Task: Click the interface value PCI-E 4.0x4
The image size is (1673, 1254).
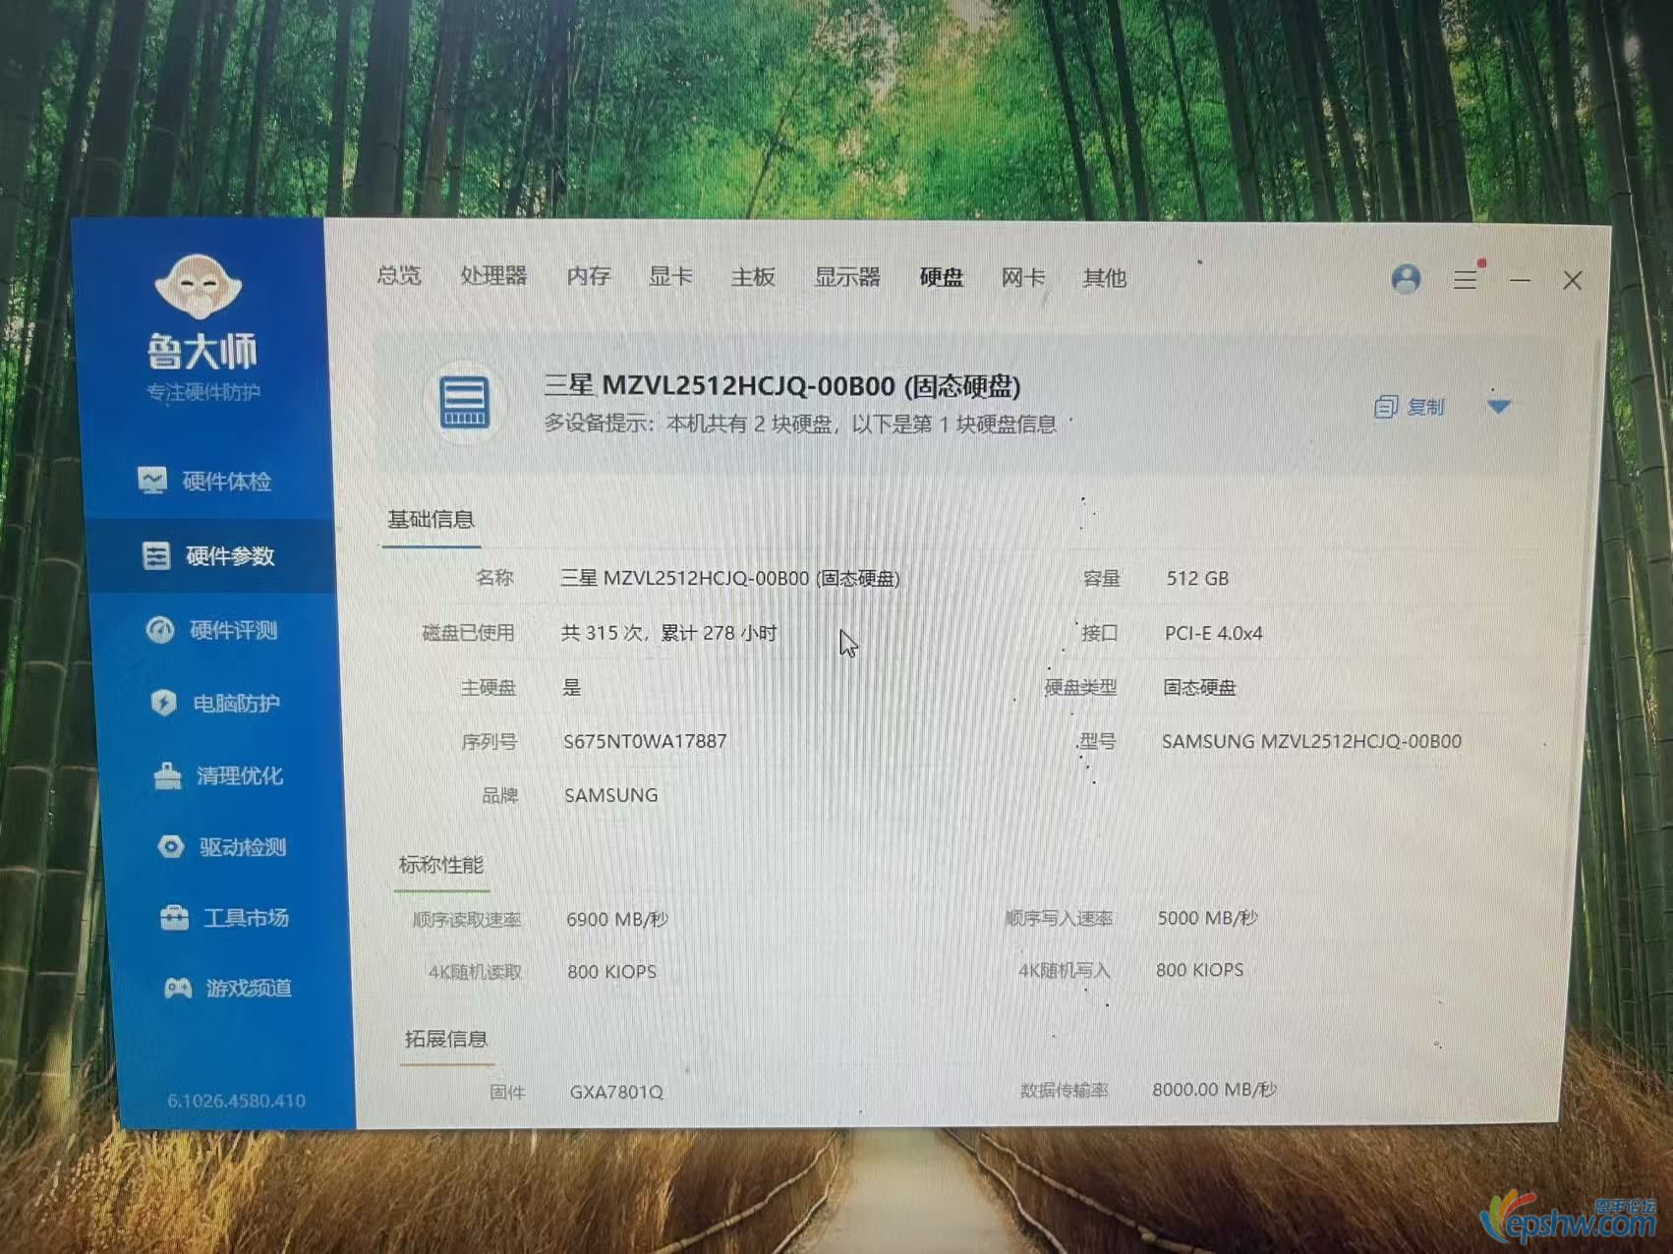Action: pyautogui.click(x=1214, y=633)
